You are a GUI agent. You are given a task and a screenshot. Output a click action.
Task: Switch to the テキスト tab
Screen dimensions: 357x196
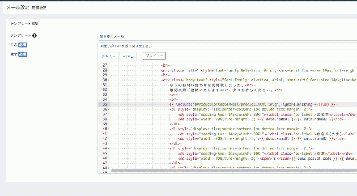click(x=108, y=56)
